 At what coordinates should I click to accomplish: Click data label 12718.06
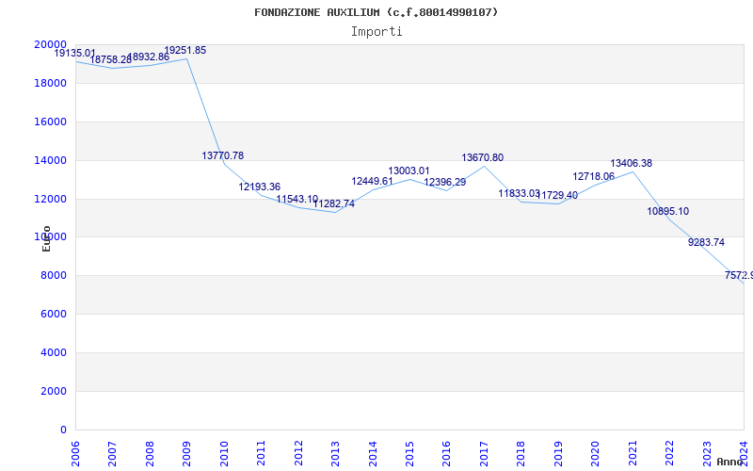click(594, 176)
